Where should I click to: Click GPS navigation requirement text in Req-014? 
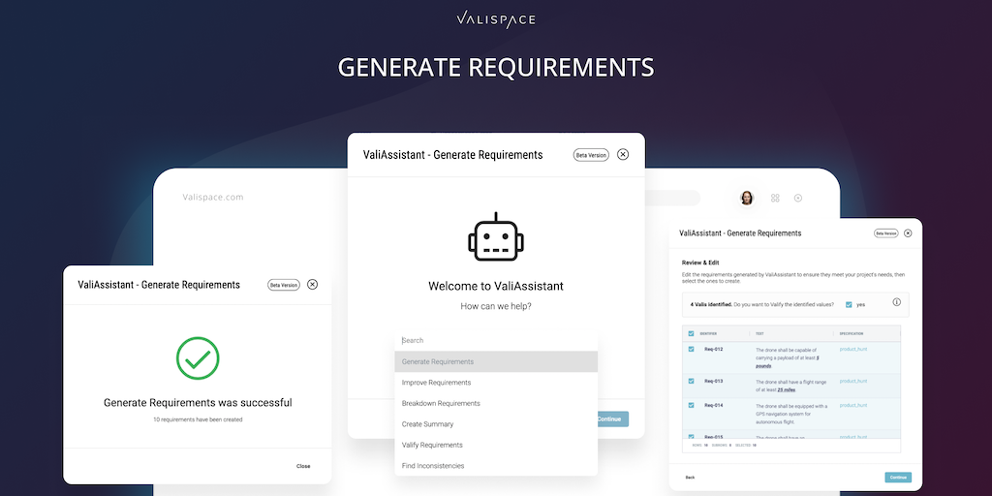[790, 414]
